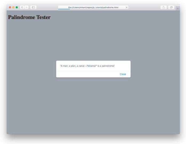The height and width of the screenshot is (144, 186).
Task: Go back to the previous page
Action: tap(22, 7)
